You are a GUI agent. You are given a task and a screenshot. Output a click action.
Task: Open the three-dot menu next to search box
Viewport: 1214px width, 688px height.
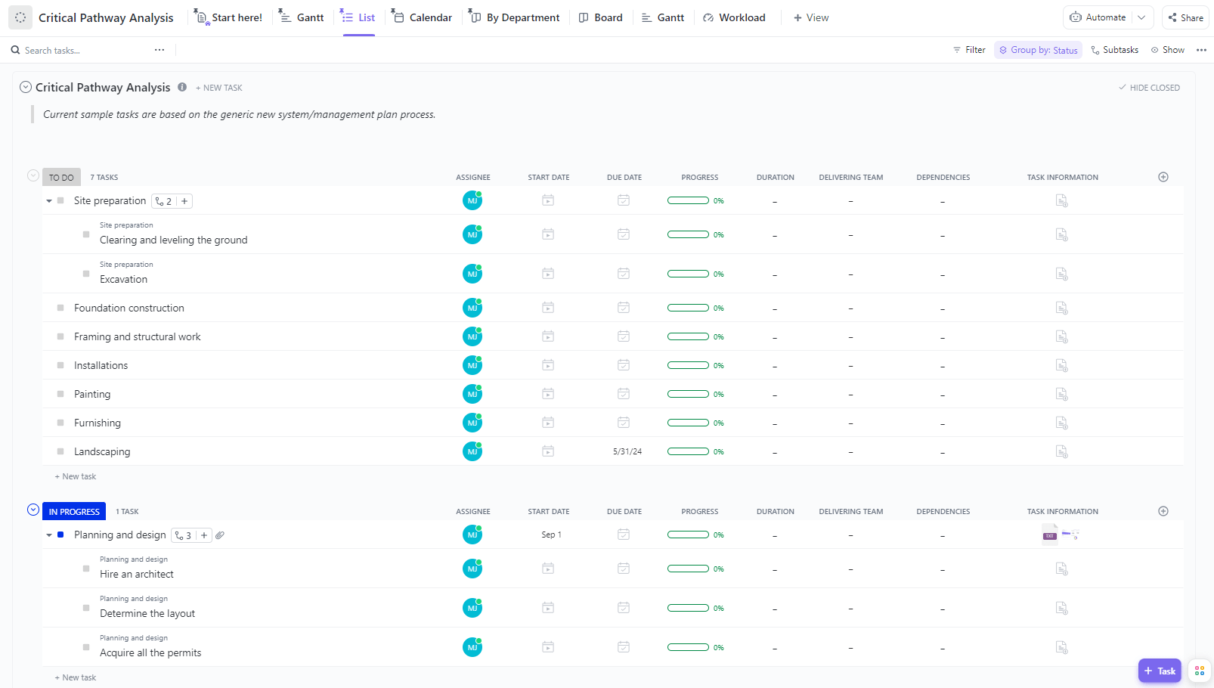(x=159, y=50)
